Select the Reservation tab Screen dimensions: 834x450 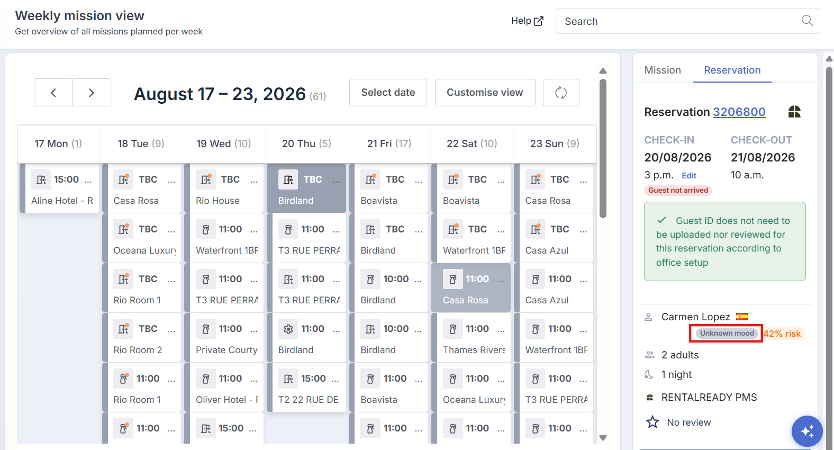(x=732, y=70)
